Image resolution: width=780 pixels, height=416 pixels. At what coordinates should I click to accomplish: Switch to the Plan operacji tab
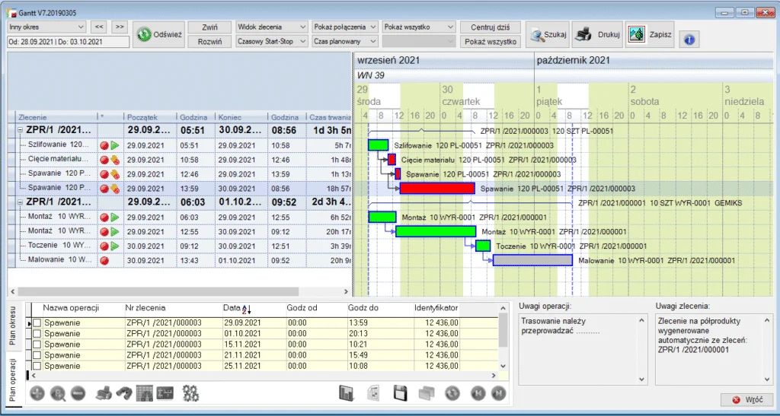12,380
